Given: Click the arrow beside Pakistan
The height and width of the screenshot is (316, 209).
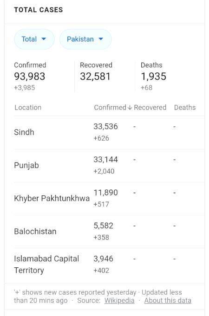Looking at the screenshot, I should (x=101, y=39).
